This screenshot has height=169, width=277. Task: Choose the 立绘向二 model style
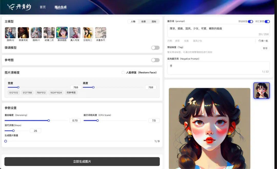click(88, 32)
